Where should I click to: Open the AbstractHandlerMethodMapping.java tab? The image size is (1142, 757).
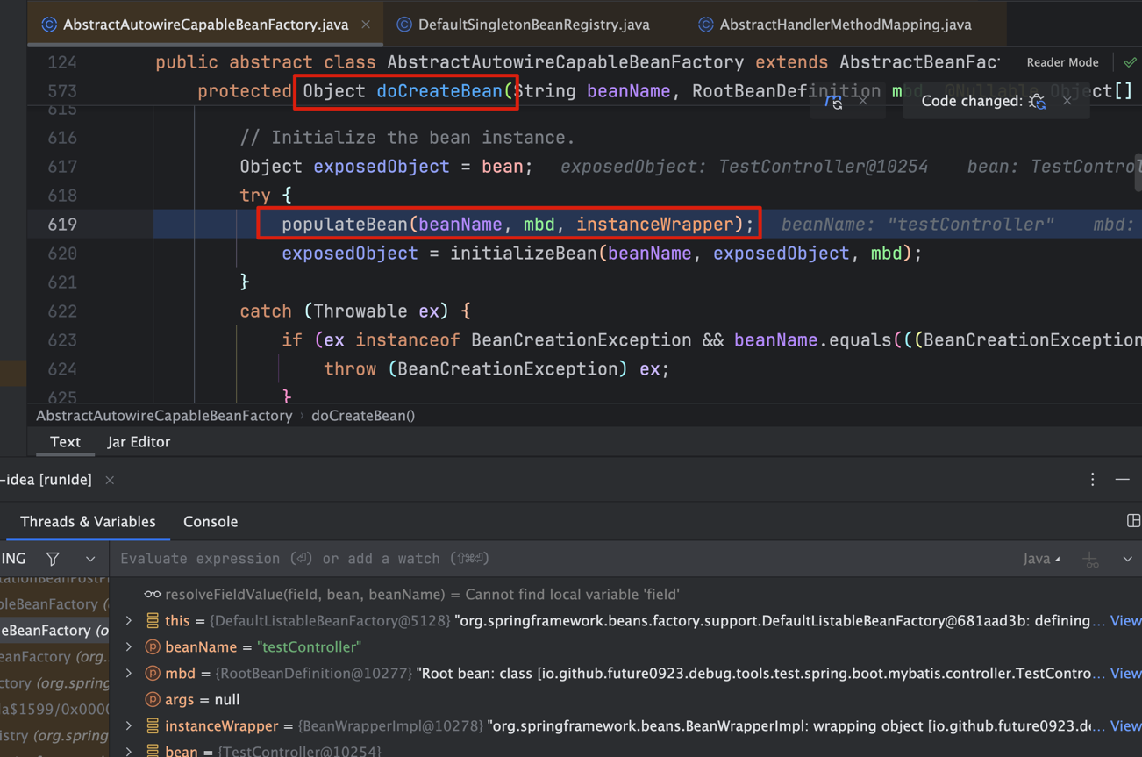click(835, 25)
